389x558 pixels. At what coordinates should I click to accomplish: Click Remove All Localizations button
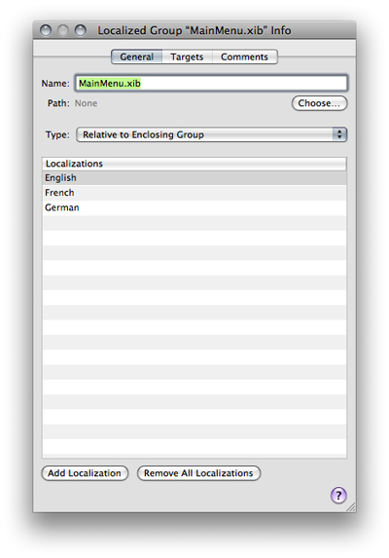coord(198,473)
